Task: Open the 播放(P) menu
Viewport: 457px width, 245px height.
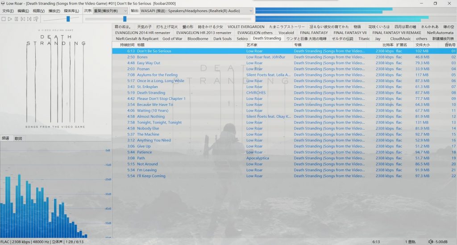Action: coord(54,11)
